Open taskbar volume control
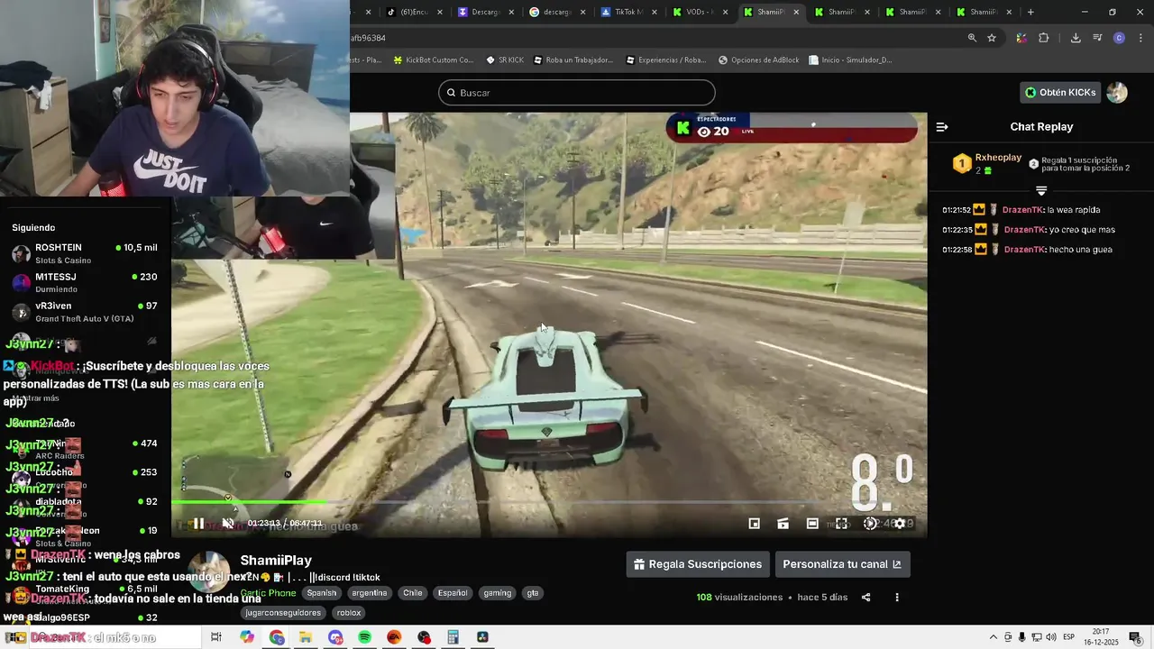 click(1051, 637)
